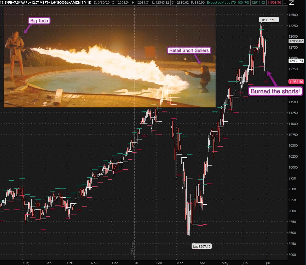Click the ExpectedMove (70, 100, 70) study label
Viewport: 306px width, 265px height.
228,3
